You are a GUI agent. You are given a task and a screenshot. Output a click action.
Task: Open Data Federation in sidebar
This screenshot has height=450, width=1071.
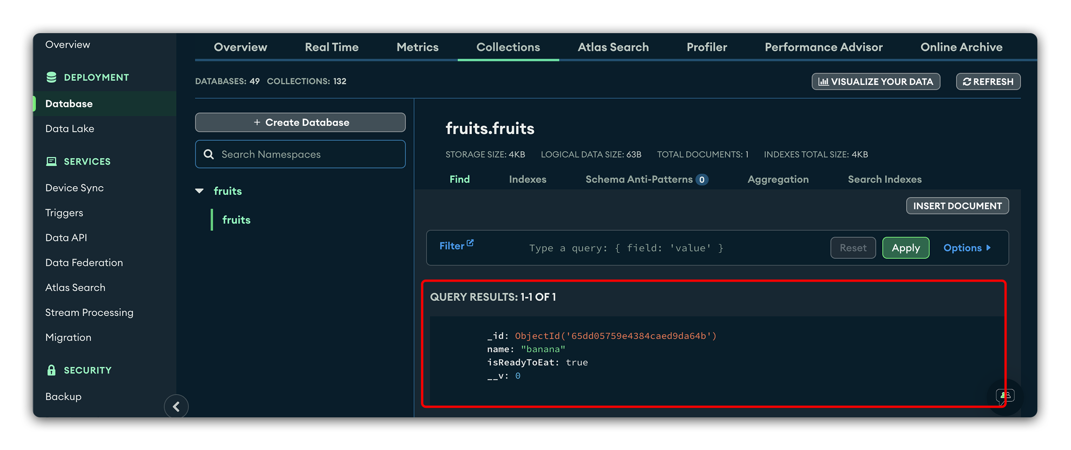[84, 263]
